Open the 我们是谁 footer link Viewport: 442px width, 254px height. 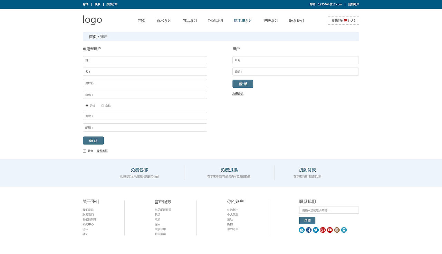point(88,210)
